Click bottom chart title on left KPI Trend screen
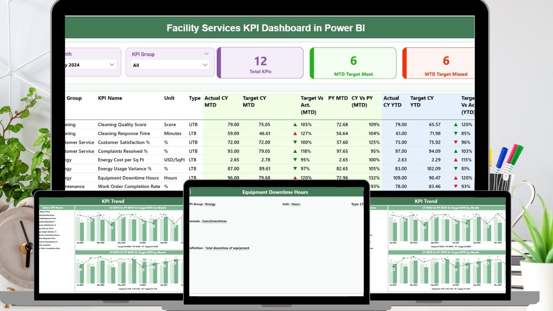 pos(137,252)
